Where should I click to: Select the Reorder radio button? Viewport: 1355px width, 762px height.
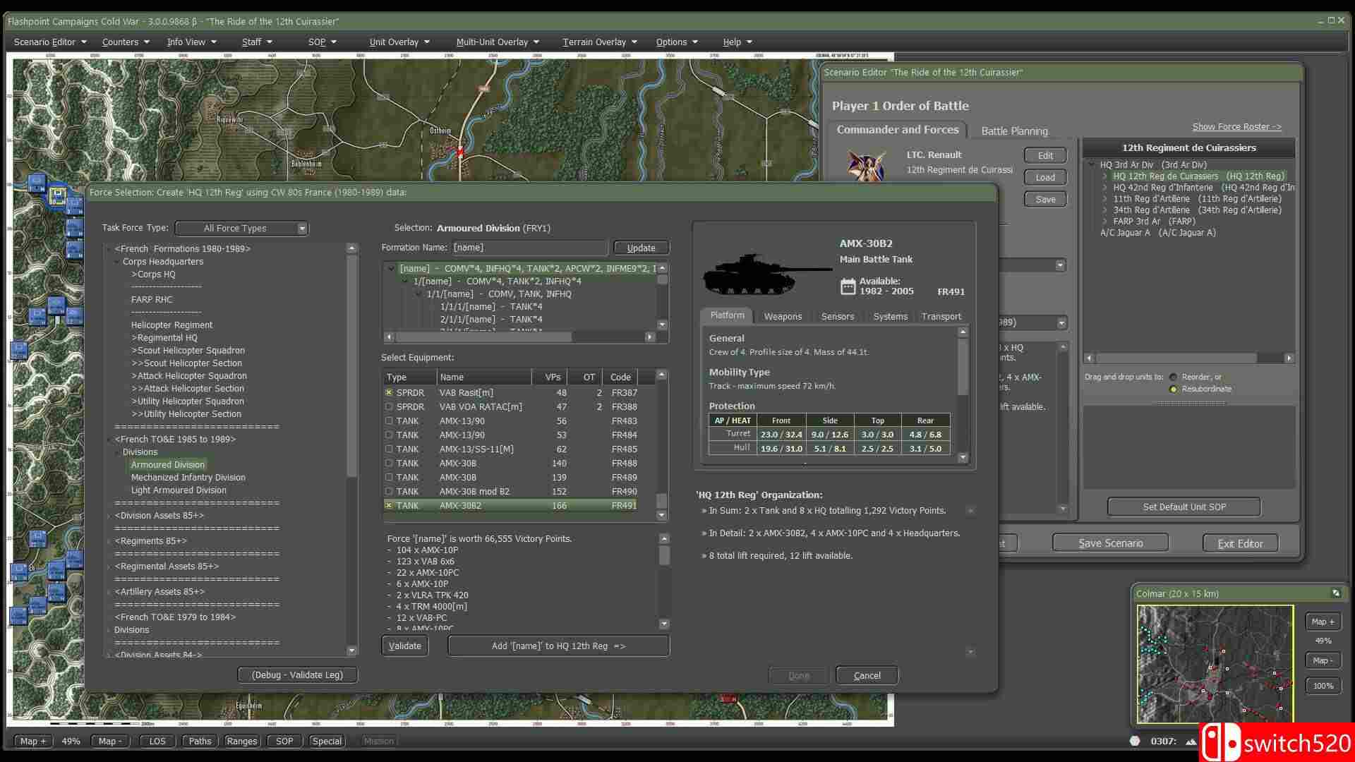[x=1172, y=377]
